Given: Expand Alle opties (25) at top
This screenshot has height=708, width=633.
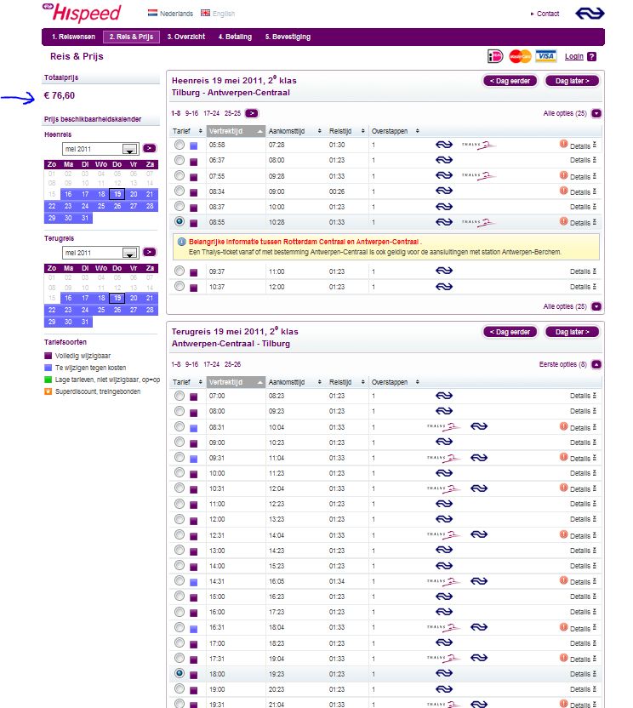Looking at the screenshot, I should (596, 112).
